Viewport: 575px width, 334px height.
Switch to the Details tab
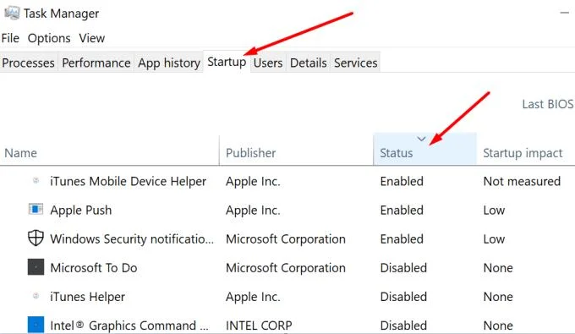click(x=309, y=63)
